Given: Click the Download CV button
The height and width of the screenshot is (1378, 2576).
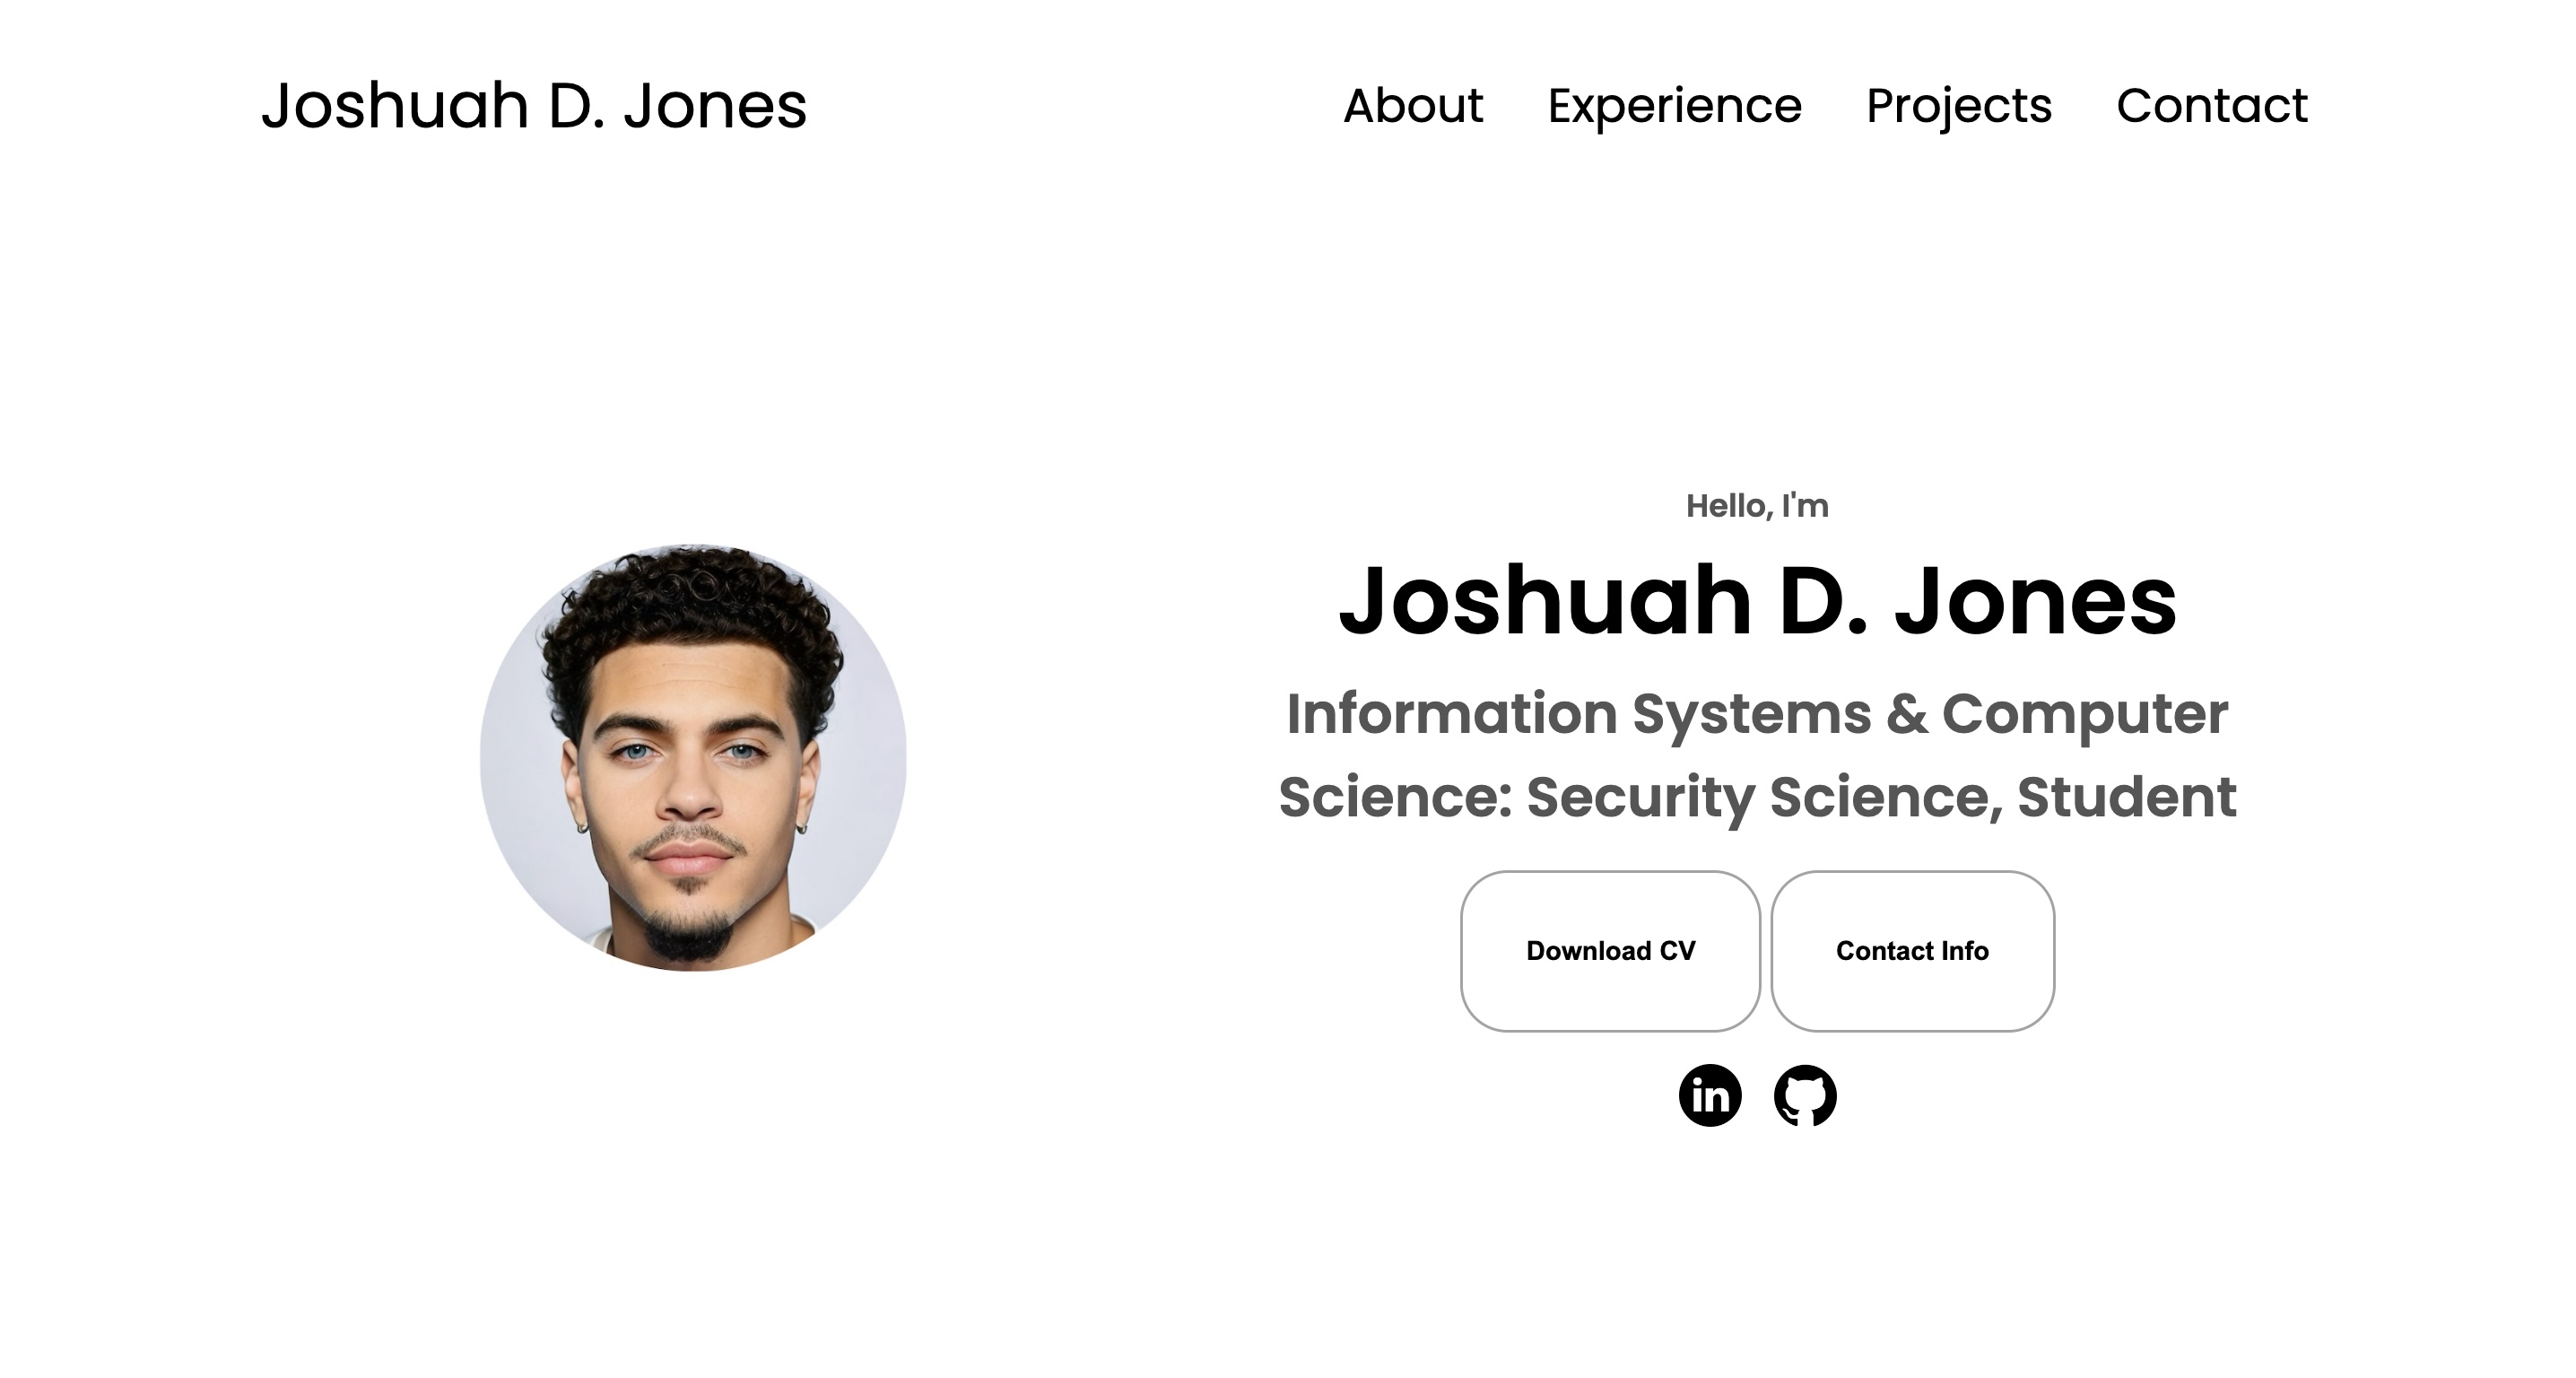Looking at the screenshot, I should tap(1610, 951).
